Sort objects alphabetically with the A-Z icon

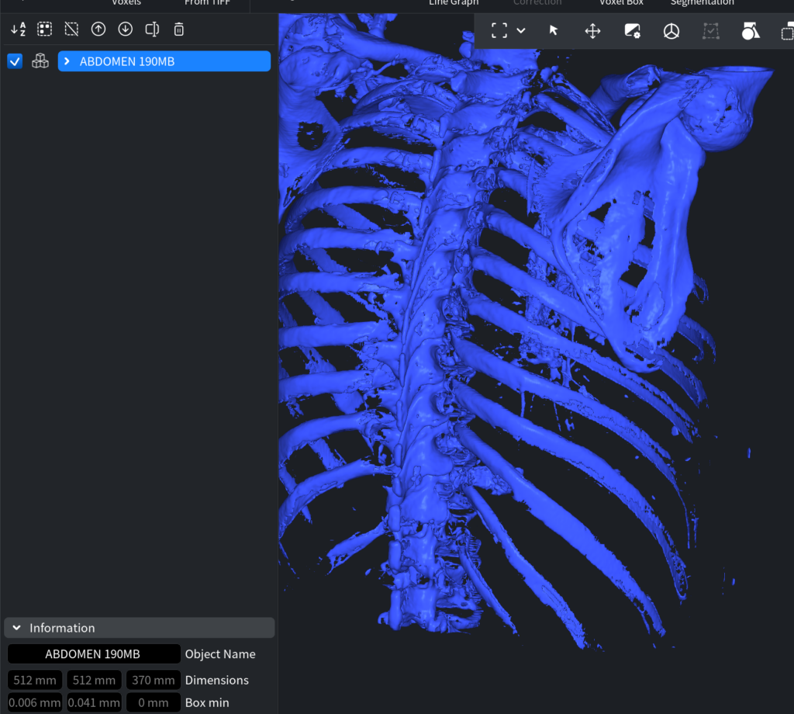(19, 29)
